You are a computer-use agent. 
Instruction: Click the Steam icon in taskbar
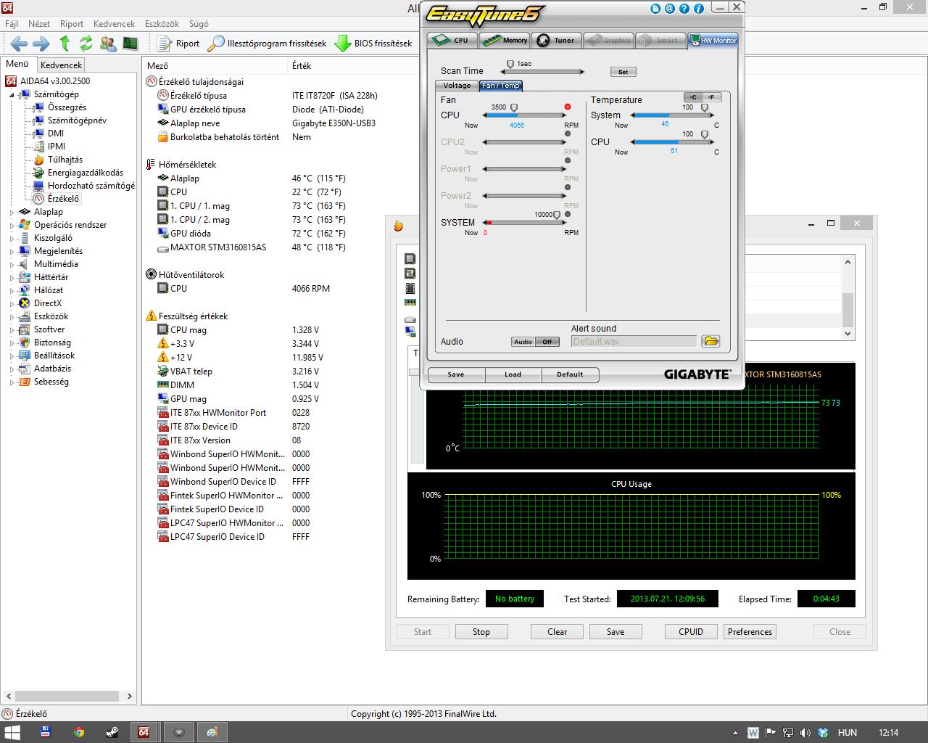[112, 732]
